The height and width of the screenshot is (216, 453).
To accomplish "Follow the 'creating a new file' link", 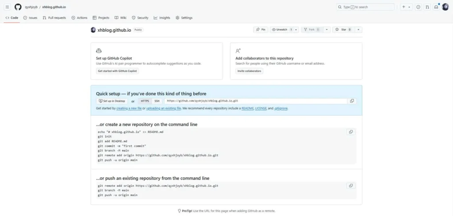I will click(x=129, y=108).
